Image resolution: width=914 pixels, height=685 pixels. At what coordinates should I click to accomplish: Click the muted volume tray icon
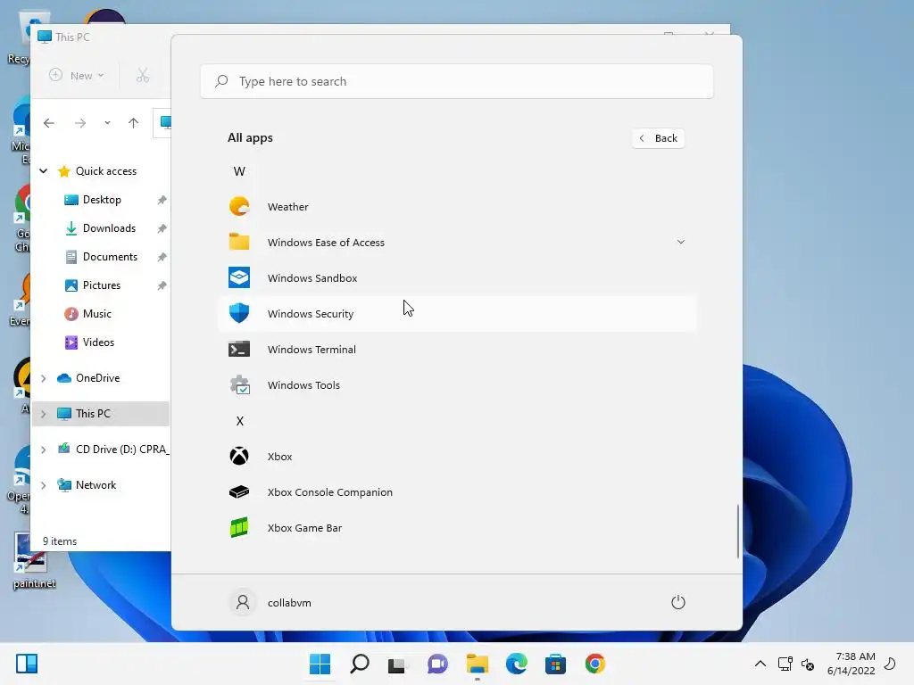pyautogui.click(x=808, y=664)
